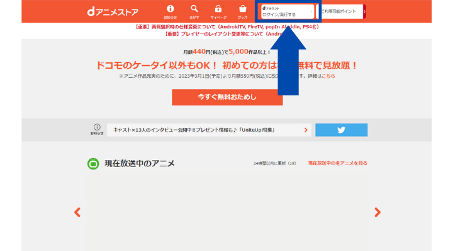Image resolution: width=453 pixels, height=251 pixels.
Task: Click the Twitter bird button
Action: (x=341, y=130)
